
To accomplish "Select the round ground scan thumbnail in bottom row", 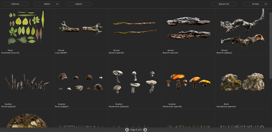I will 27,121.
